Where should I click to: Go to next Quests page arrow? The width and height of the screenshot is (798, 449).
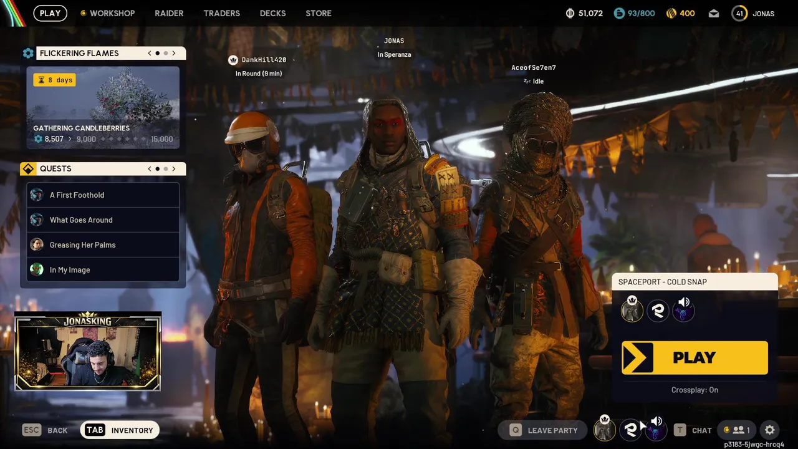(x=174, y=168)
